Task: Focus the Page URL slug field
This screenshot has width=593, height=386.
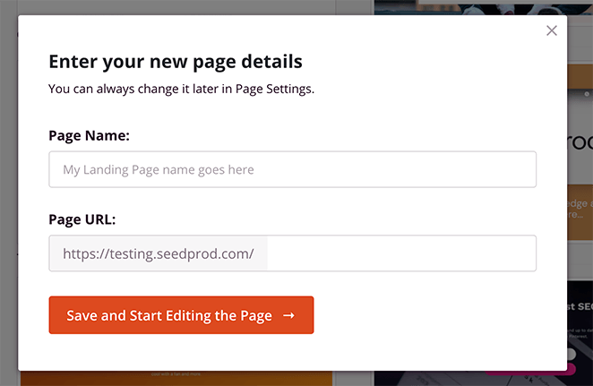Action: [x=401, y=253]
